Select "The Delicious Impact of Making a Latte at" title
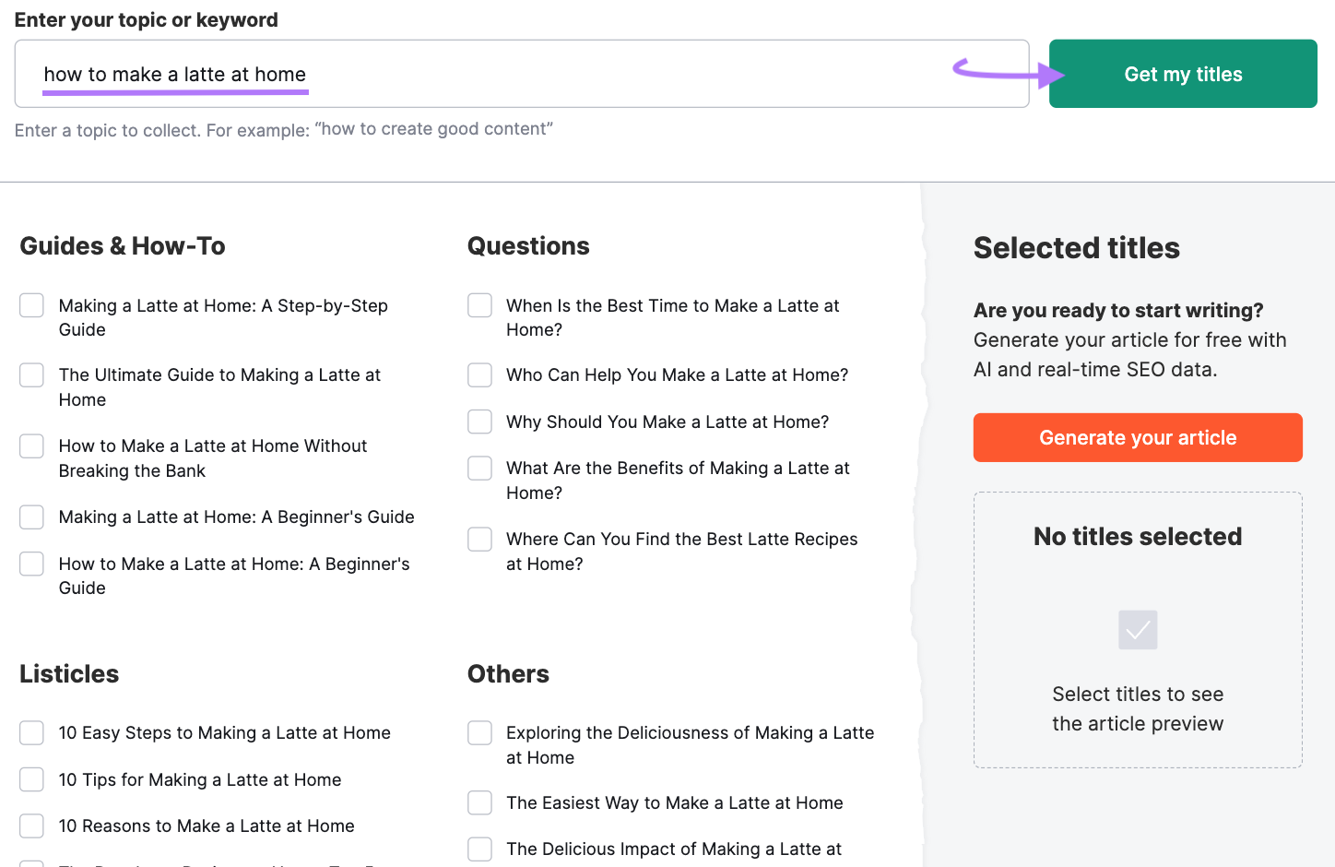The image size is (1335, 867). pos(479,849)
